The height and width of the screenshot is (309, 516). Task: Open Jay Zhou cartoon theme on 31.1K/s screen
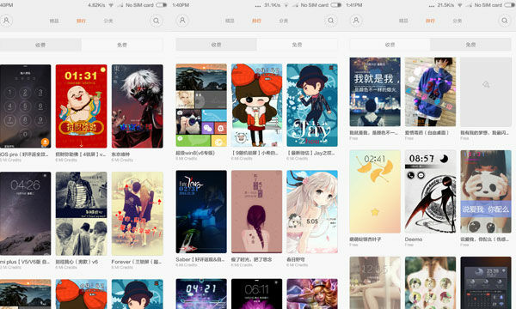click(x=312, y=105)
